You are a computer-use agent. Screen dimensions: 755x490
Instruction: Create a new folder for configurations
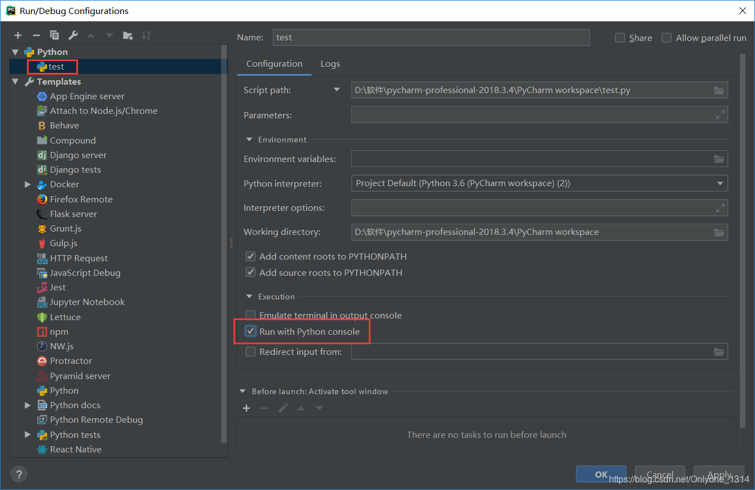[128, 35]
